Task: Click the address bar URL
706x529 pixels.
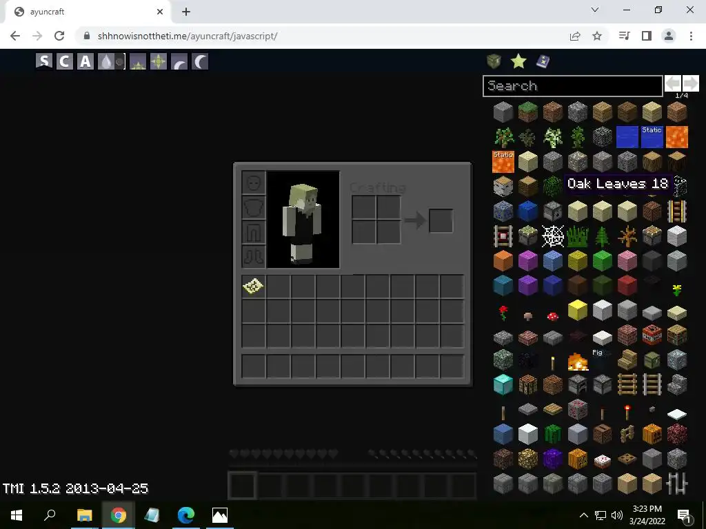Action: pos(188,36)
